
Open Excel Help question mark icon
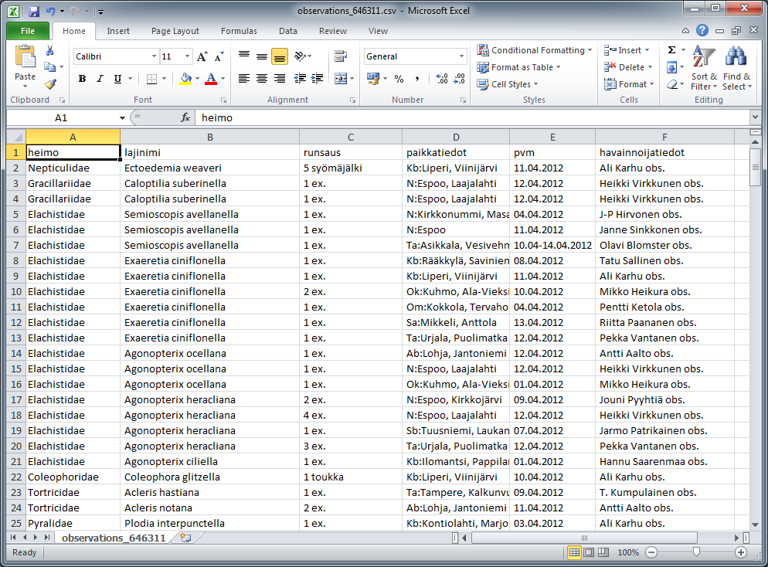pos(702,30)
